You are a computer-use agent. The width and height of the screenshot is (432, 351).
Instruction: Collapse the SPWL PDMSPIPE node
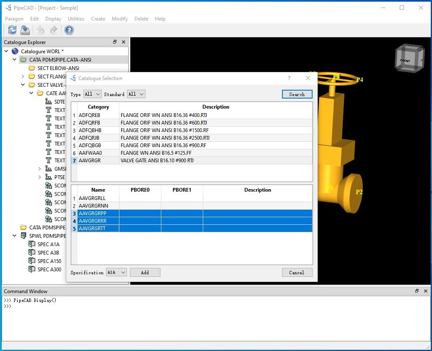click(14, 236)
